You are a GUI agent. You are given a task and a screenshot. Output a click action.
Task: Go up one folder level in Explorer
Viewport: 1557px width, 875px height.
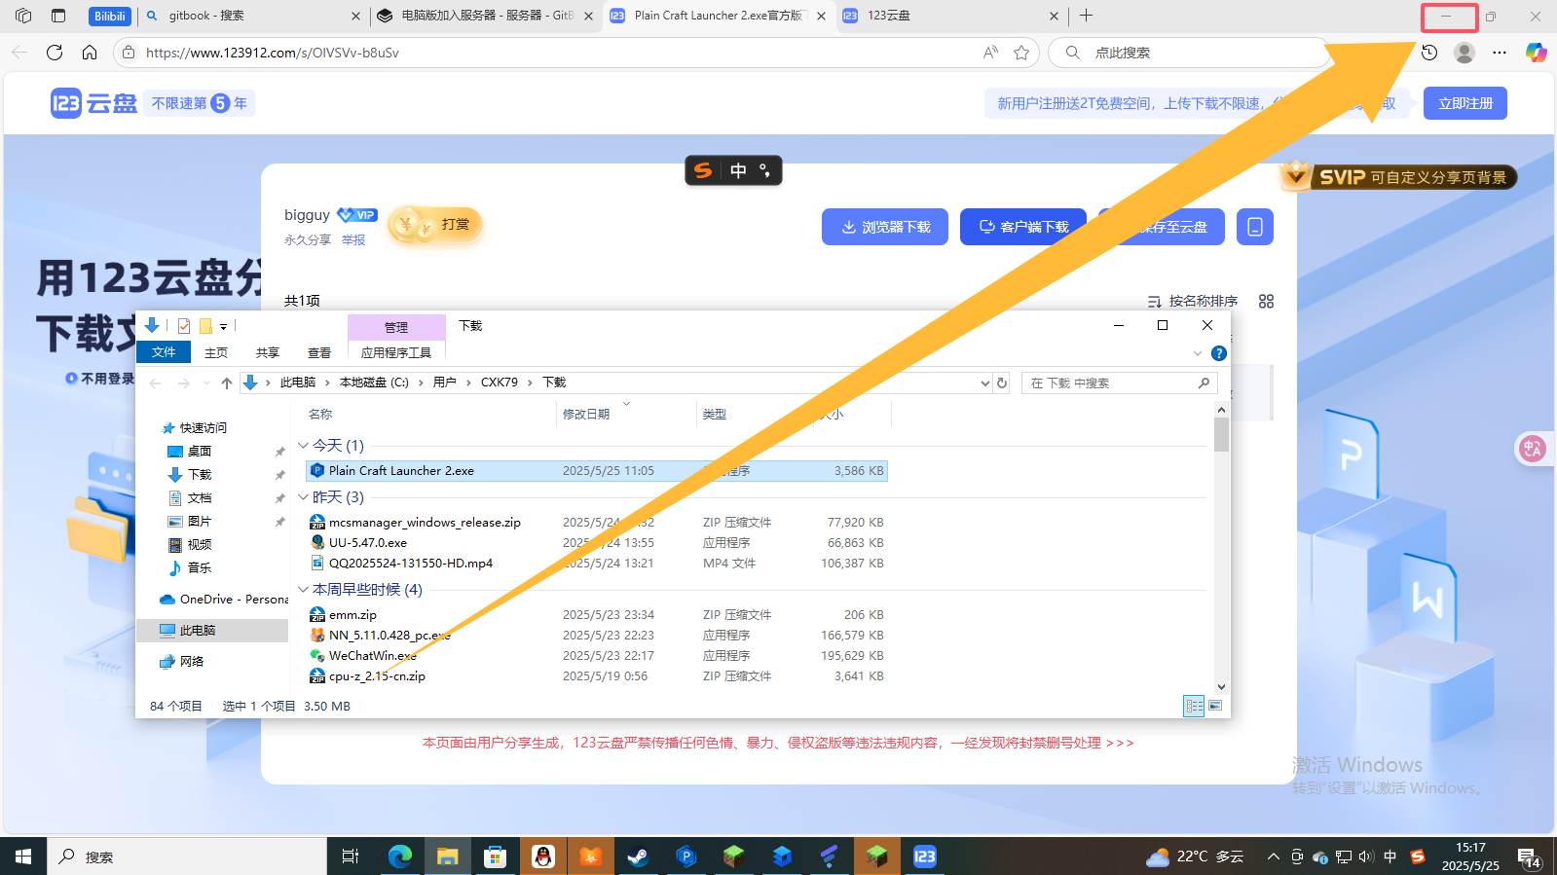(x=227, y=383)
